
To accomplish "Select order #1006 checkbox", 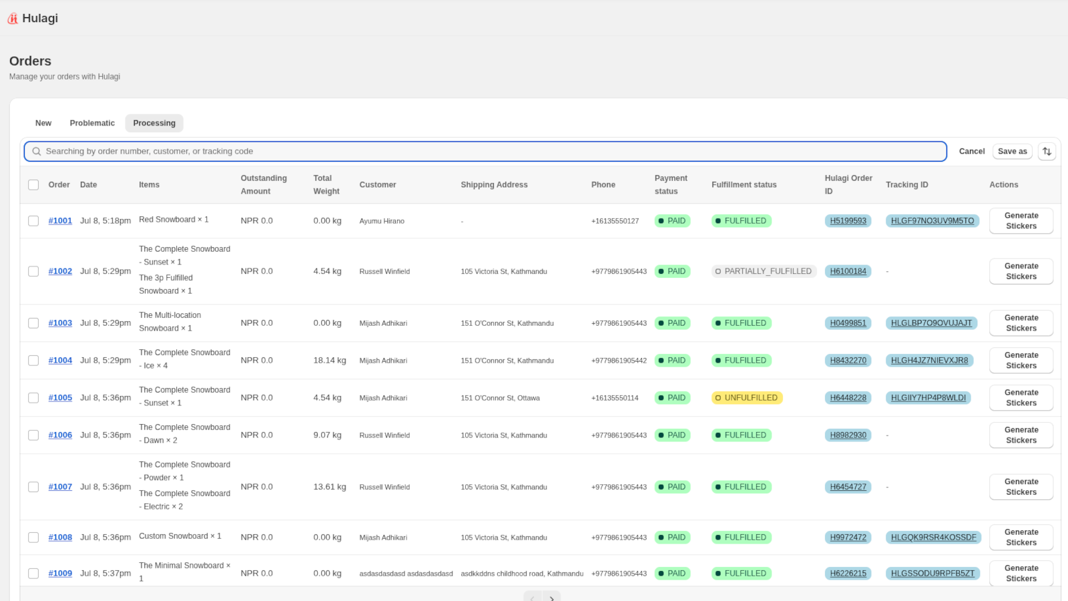I will pyautogui.click(x=33, y=435).
